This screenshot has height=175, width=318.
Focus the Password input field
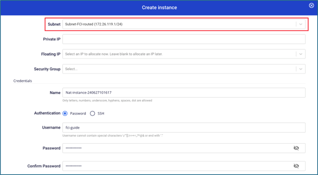click(x=175, y=148)
